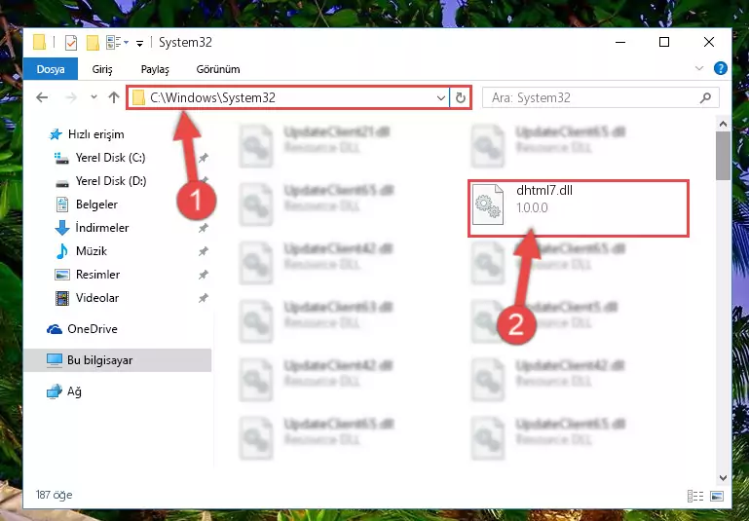Open the Dosya file menu tab
The height and width of the screenshot is (521, 749).
pyautogui.click(x=51, y=69)
